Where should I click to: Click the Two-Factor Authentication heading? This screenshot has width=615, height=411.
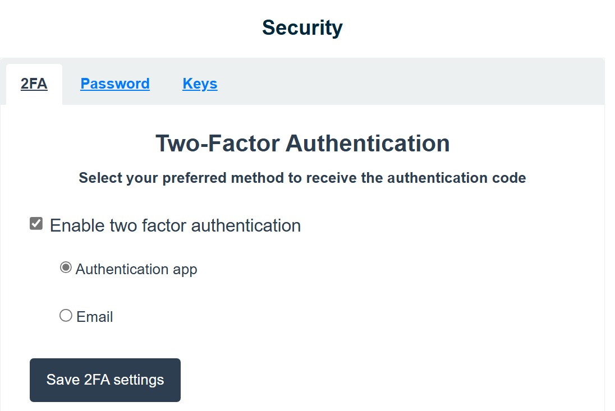tap(302, 143)
